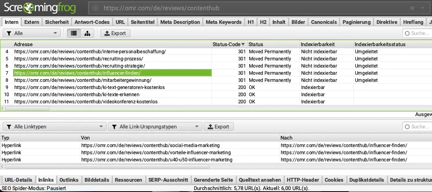432x192 pixels.
Task: Select the interne-personalbeschaffung URL row
Action: point(112,51)
